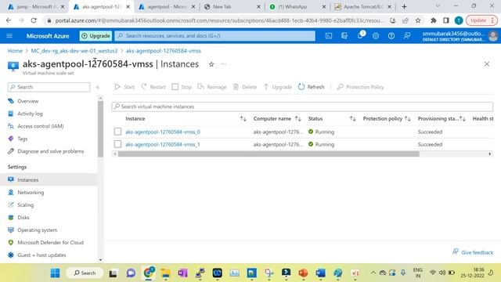Click the account avatar picture
The width and height of the screenshot is (501, 282).
[493, 36]
